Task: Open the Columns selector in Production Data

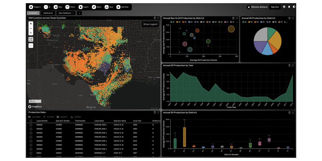Action: coord(34,117)
